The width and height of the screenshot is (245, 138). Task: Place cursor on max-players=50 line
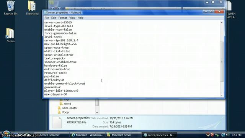coord(56,94)
